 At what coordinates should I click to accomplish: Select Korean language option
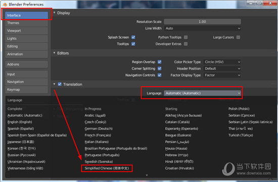coord(21,148)
